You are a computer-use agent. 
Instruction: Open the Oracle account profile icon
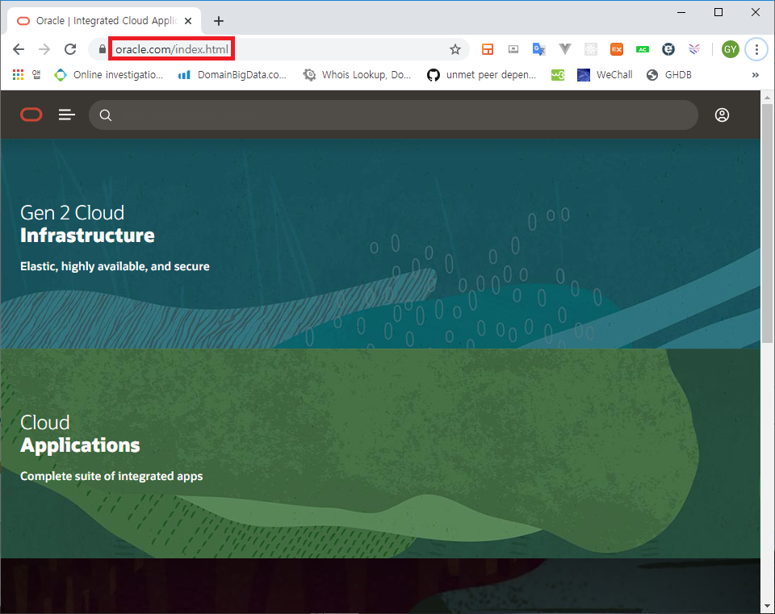coord(722,115)
